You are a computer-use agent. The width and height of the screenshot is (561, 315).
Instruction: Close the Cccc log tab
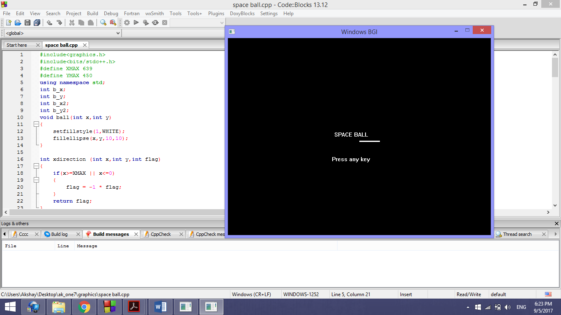36,234
